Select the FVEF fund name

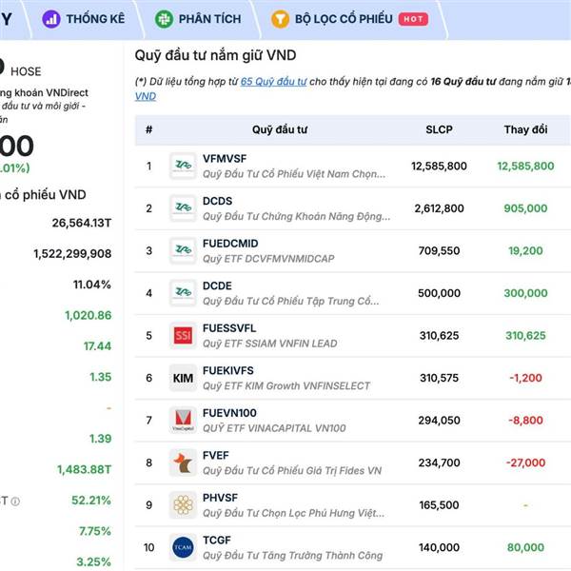tap(216, 456)
